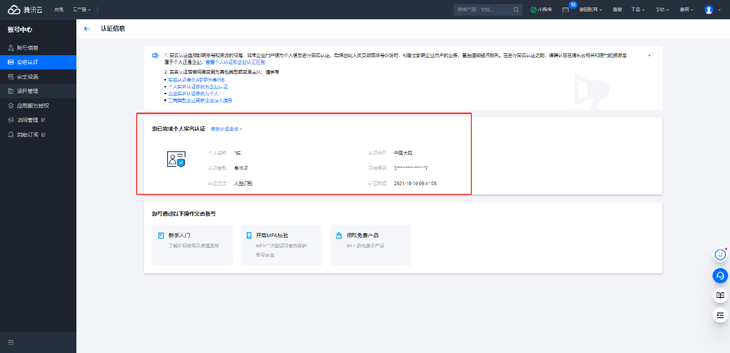Image resolution: width=730 pixels, height=353 pixels.
Task: Click the 账号信息 person icon
Action: click(x=11, y=48)
